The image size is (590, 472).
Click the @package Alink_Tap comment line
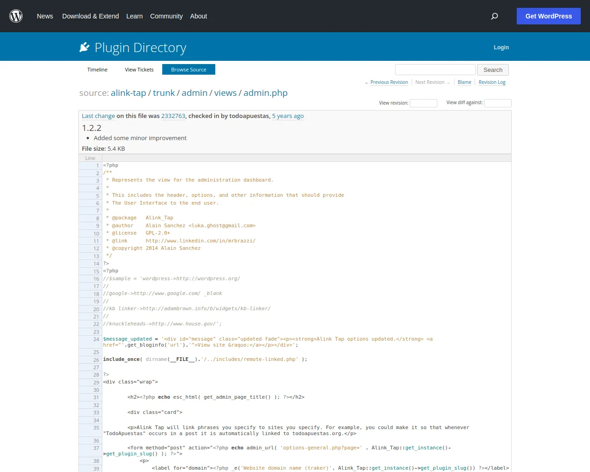140,218
